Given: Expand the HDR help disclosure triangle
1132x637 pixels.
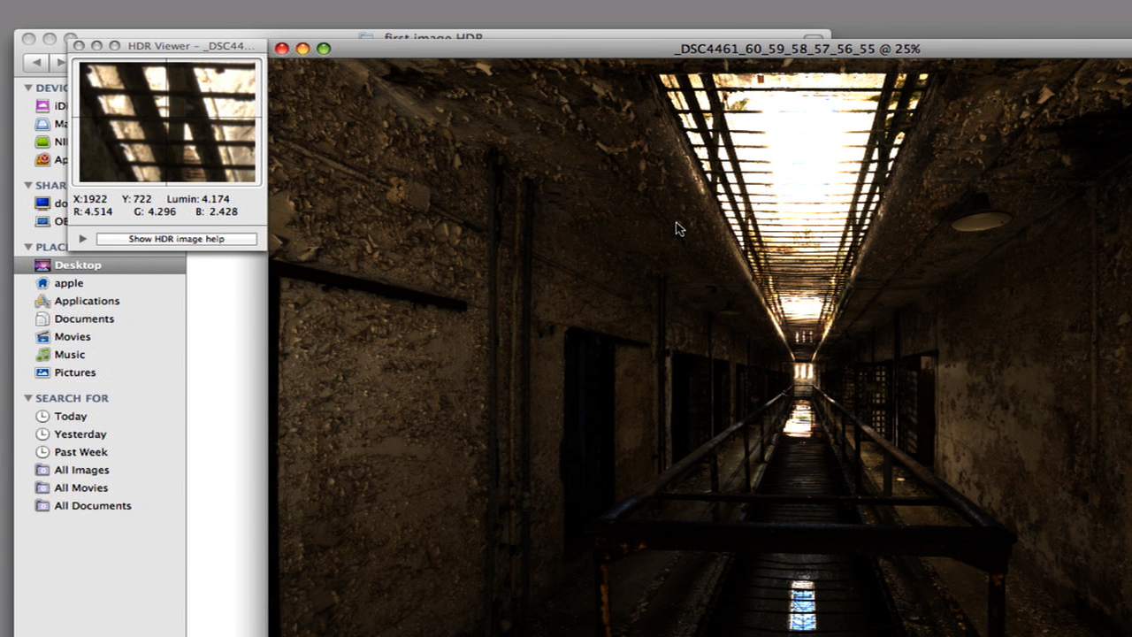Looking at the screenshot, I should tap(82, 238).
